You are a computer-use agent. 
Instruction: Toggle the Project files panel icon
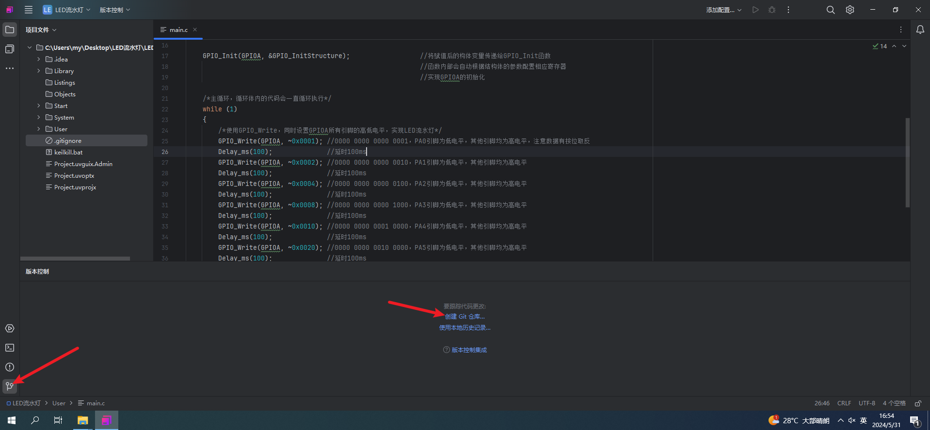point(10,30)
